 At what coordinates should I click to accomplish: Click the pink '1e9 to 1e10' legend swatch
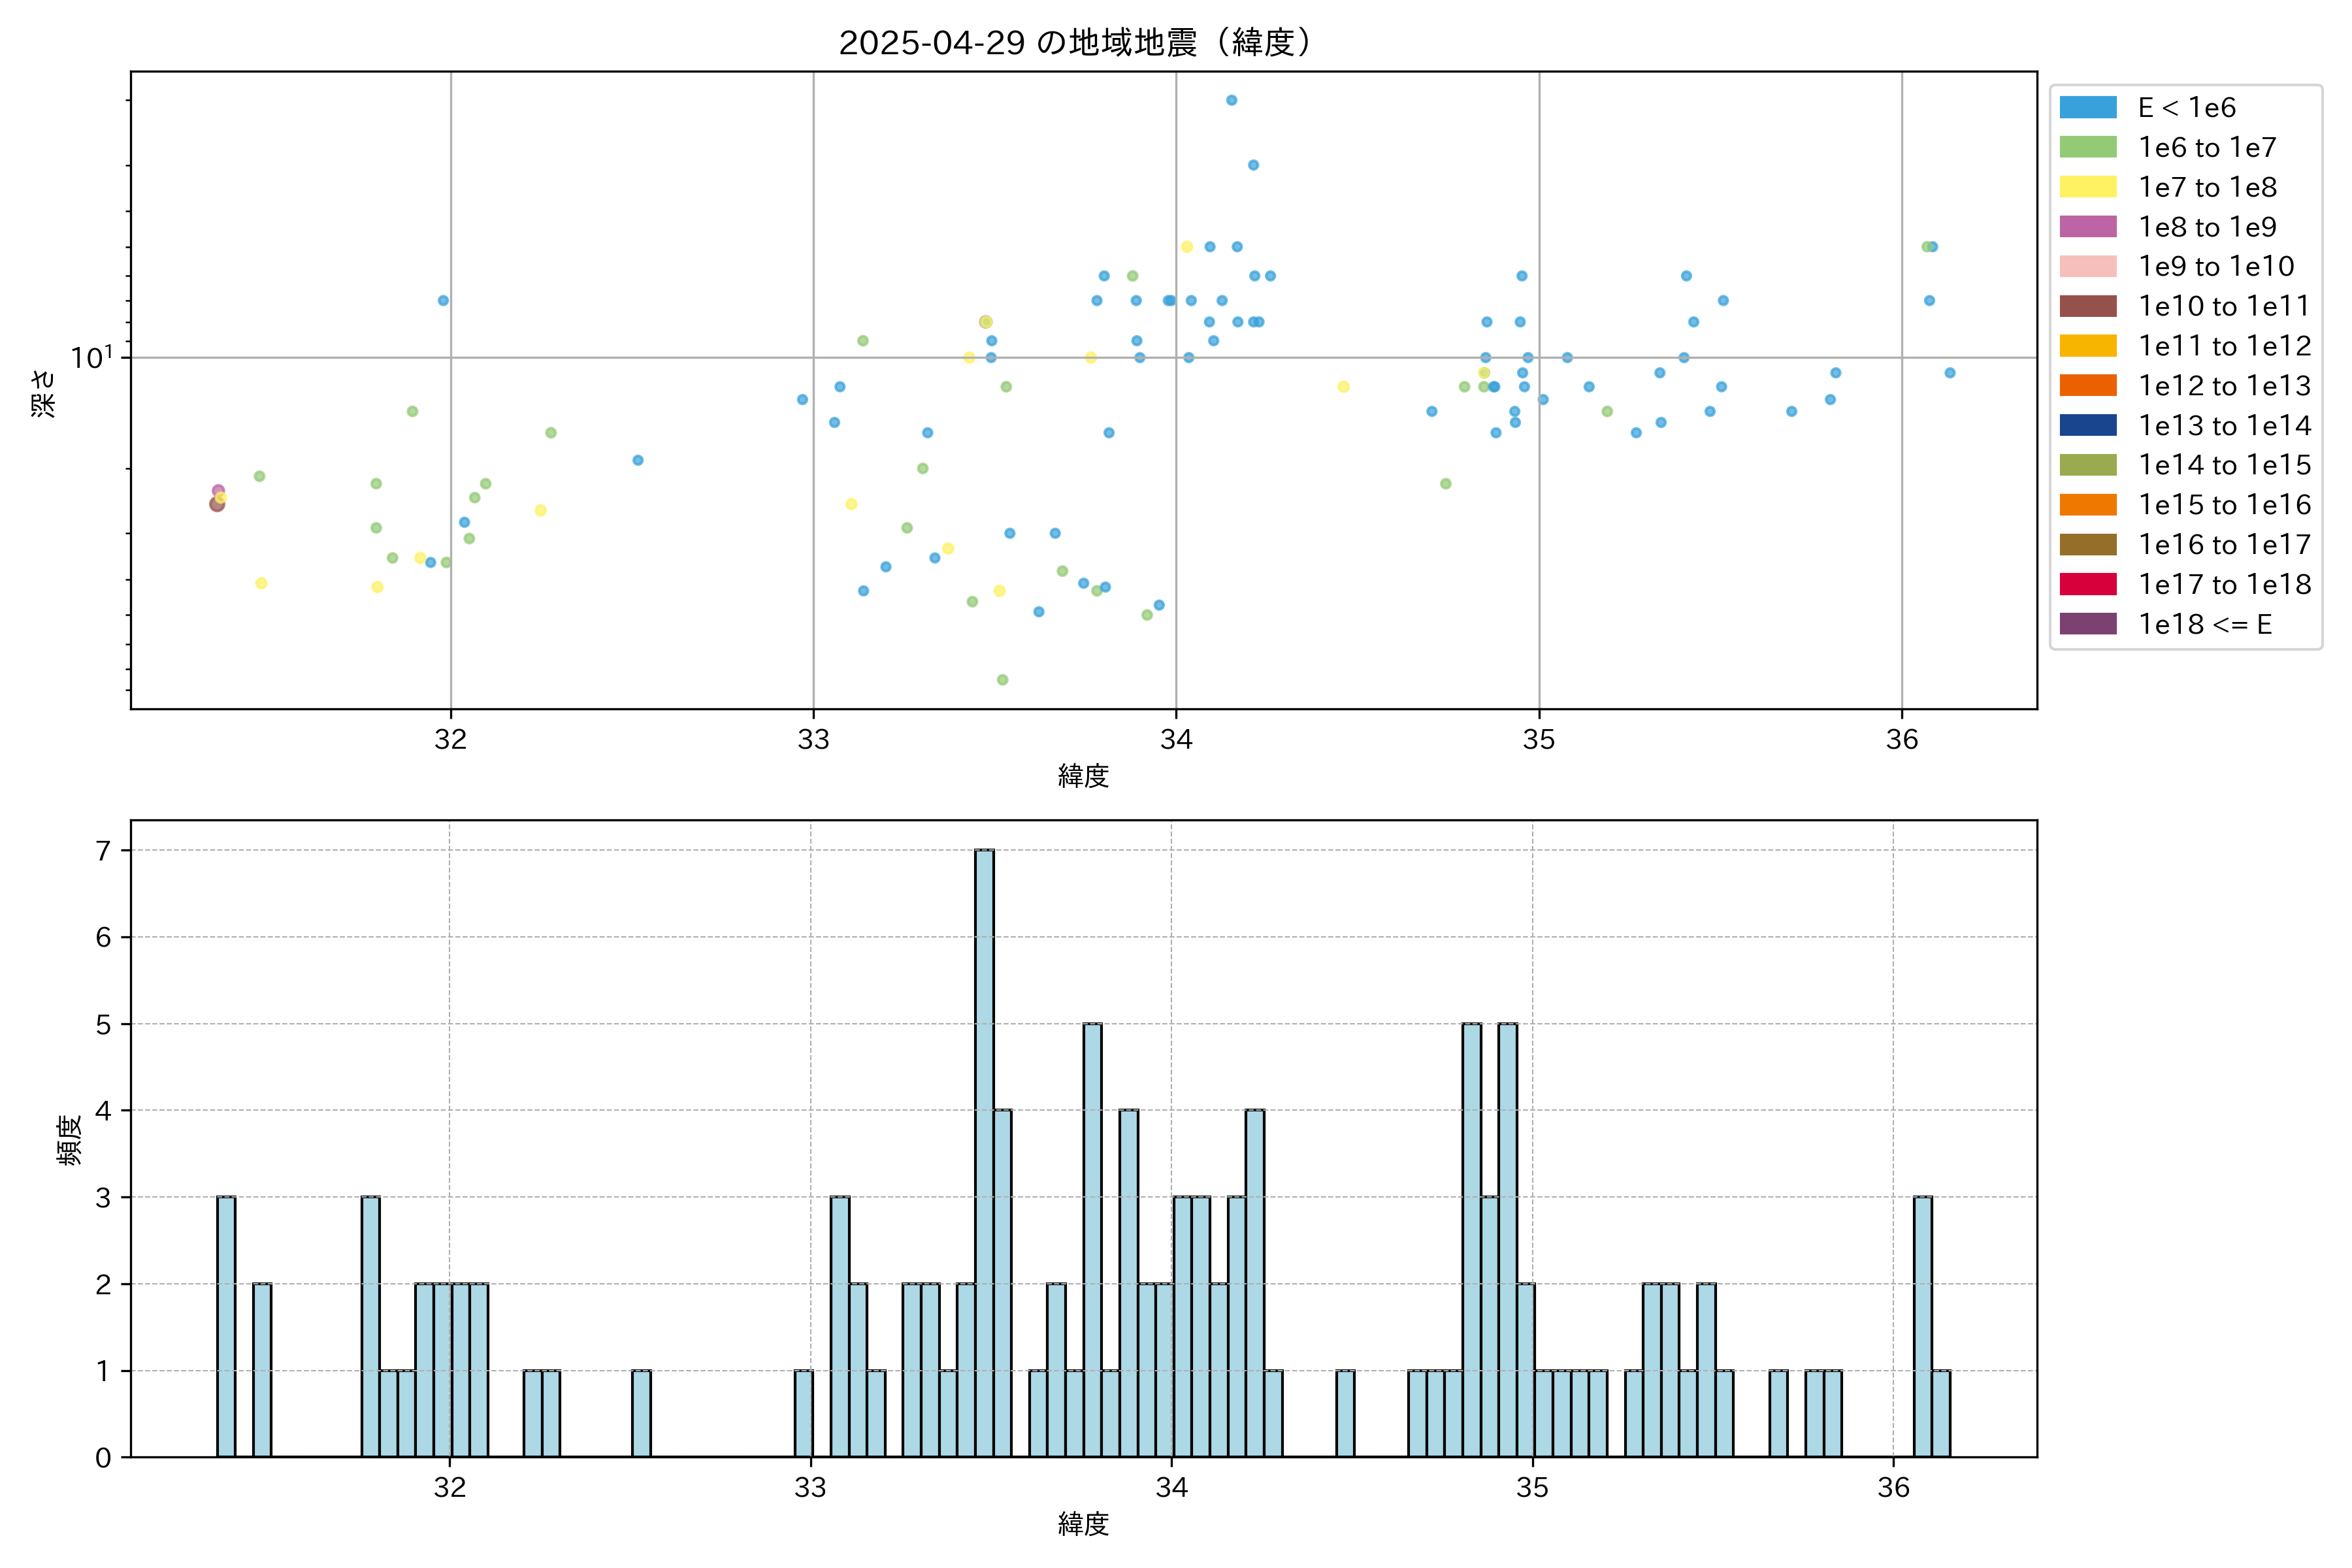[2087, 267]
